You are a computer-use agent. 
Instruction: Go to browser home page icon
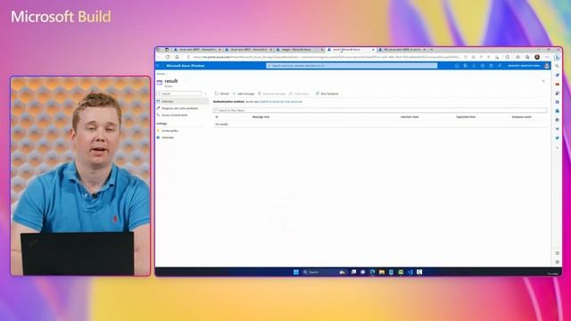coord(177,57)
